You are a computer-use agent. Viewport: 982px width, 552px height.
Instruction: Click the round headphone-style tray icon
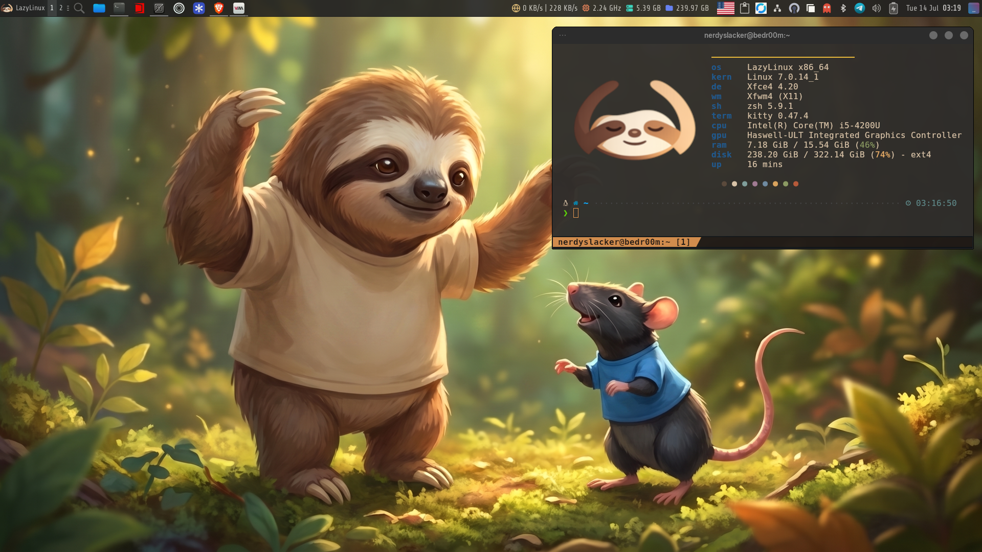point(794,8)
